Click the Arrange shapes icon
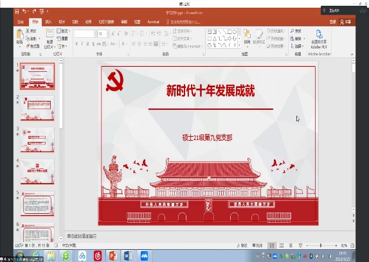This screenshot has width=369, height=262. click(x=247, y=34)
